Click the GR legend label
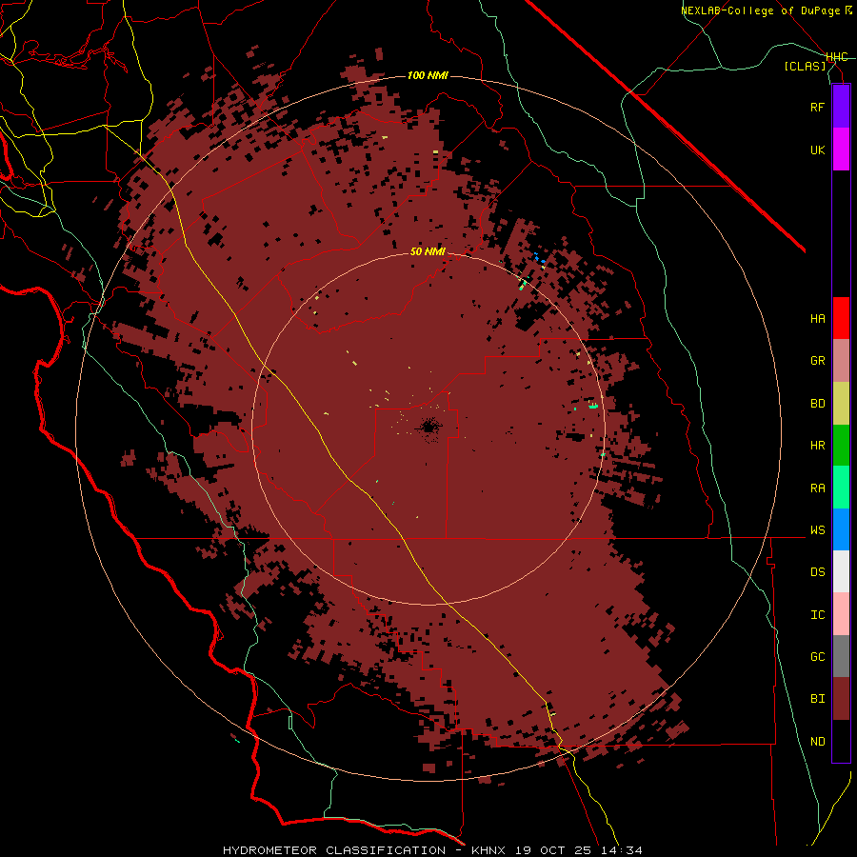 [817, 361]
